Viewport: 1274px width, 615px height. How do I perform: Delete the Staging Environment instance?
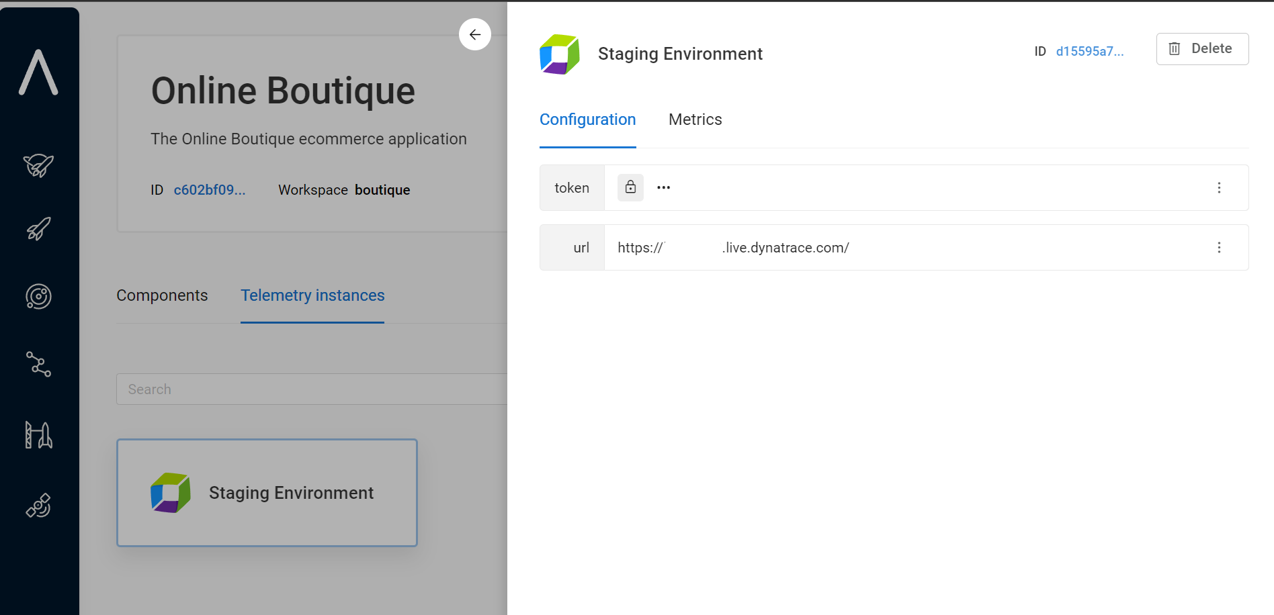1202,49
